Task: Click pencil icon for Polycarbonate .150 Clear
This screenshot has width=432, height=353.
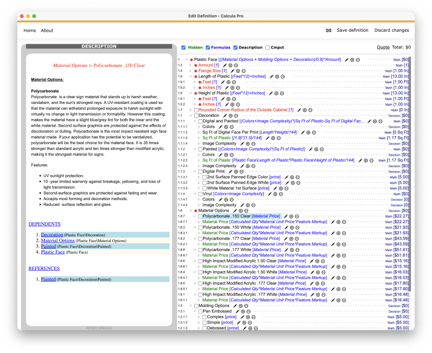Action: (285, 216)
